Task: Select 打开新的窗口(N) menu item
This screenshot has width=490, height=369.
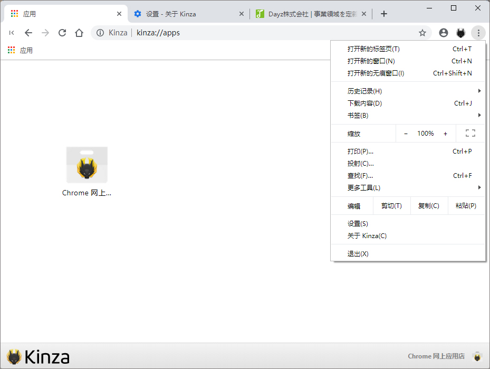Action: 408,61
